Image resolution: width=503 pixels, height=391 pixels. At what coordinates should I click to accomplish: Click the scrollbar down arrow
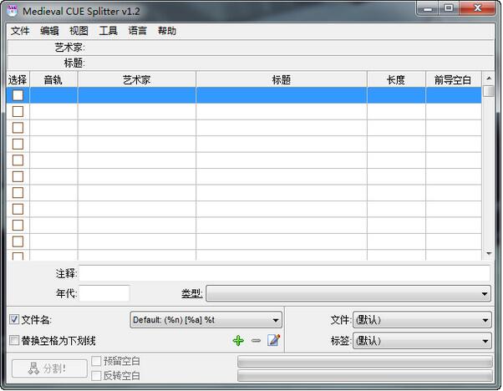(x=489, y=253)
